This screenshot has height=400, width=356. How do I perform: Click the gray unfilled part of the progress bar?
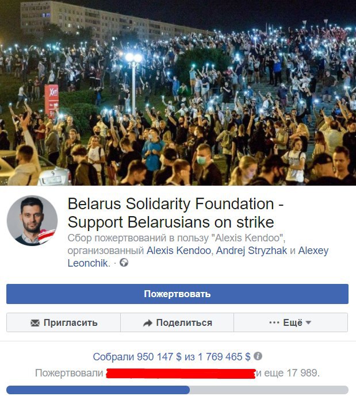tap(269, 390)
